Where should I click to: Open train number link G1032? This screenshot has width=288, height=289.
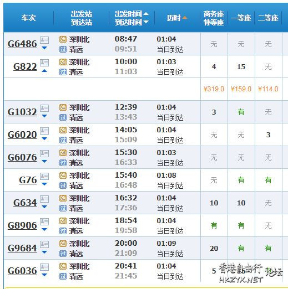point(22,112)
